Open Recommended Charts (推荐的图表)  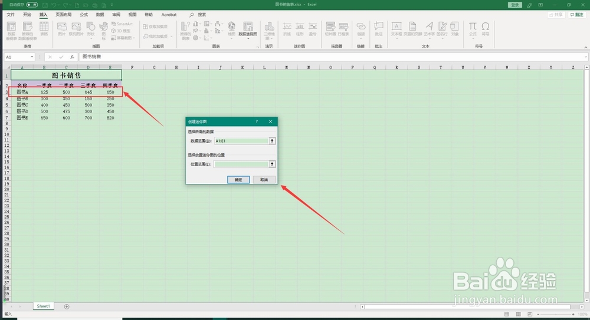point(185,31)
